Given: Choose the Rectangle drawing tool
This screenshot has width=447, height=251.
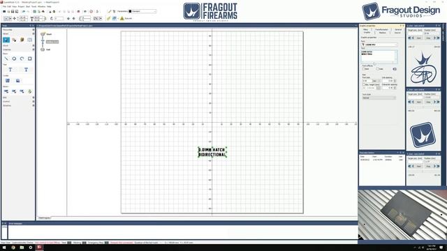Looking at the screenshot, I should click(29, 59).
